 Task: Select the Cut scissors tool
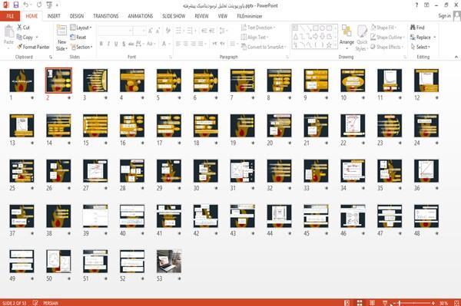click(x=19, y=28)
